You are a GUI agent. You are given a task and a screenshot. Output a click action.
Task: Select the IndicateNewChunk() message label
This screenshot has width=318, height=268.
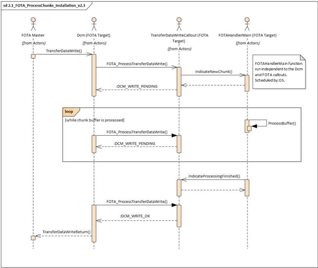[x=214, y=72]
